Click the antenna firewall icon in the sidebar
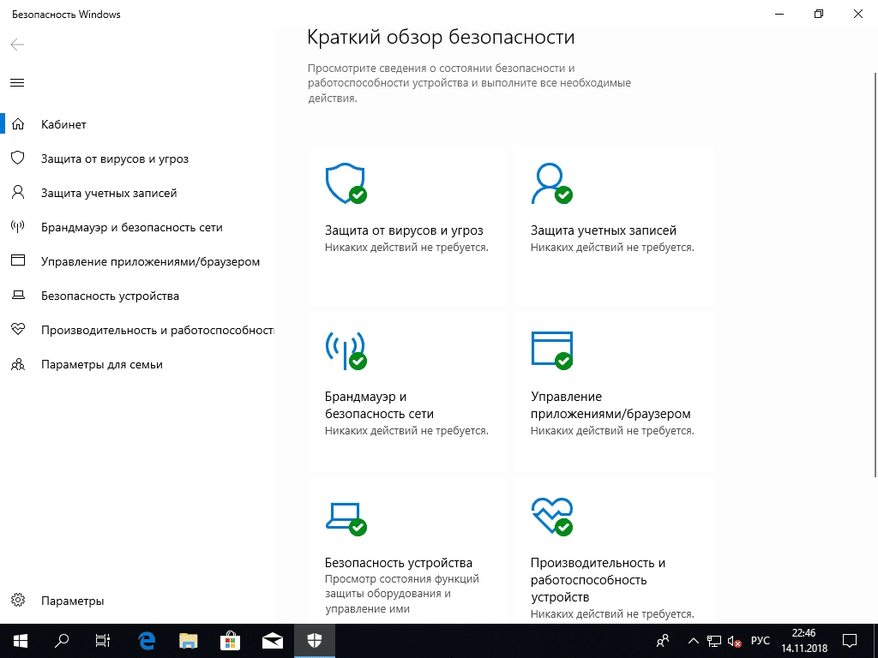878x658 pixels. (18, 226)
